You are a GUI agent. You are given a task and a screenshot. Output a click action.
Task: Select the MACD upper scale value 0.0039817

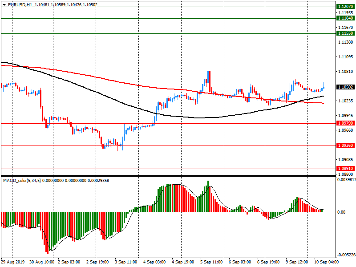coord(347,180)
